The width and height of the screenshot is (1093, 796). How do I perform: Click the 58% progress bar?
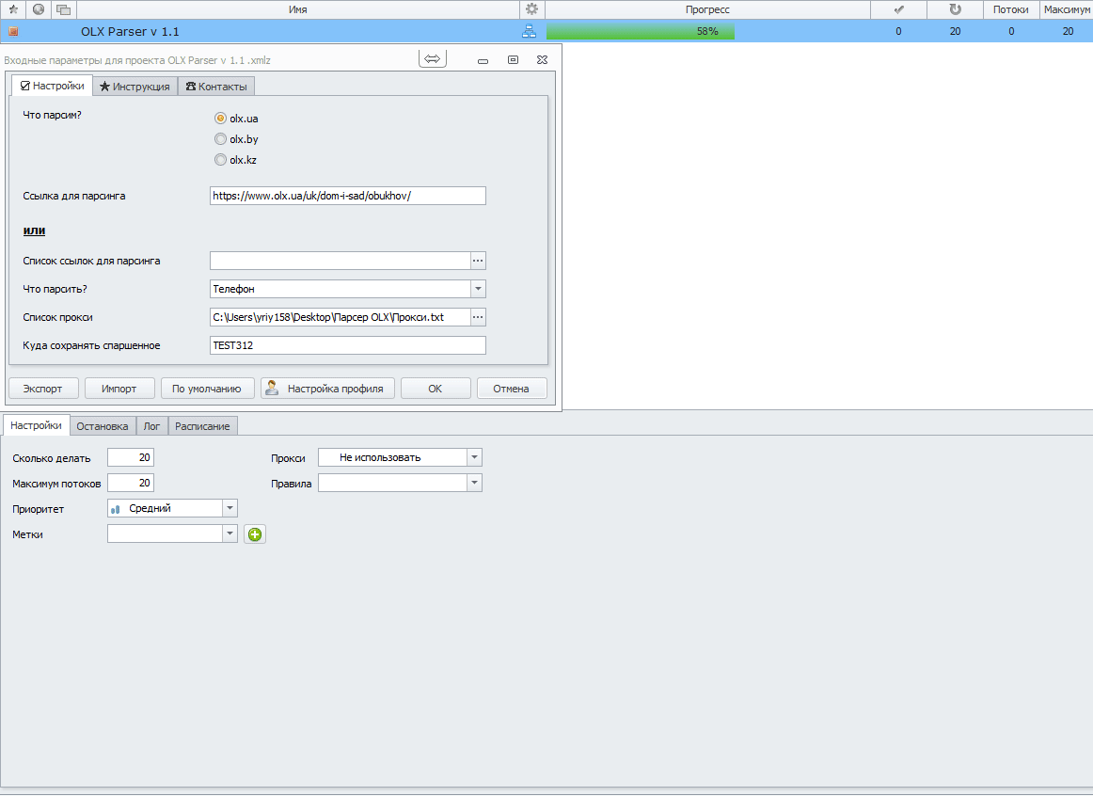(x=707, y=31)
